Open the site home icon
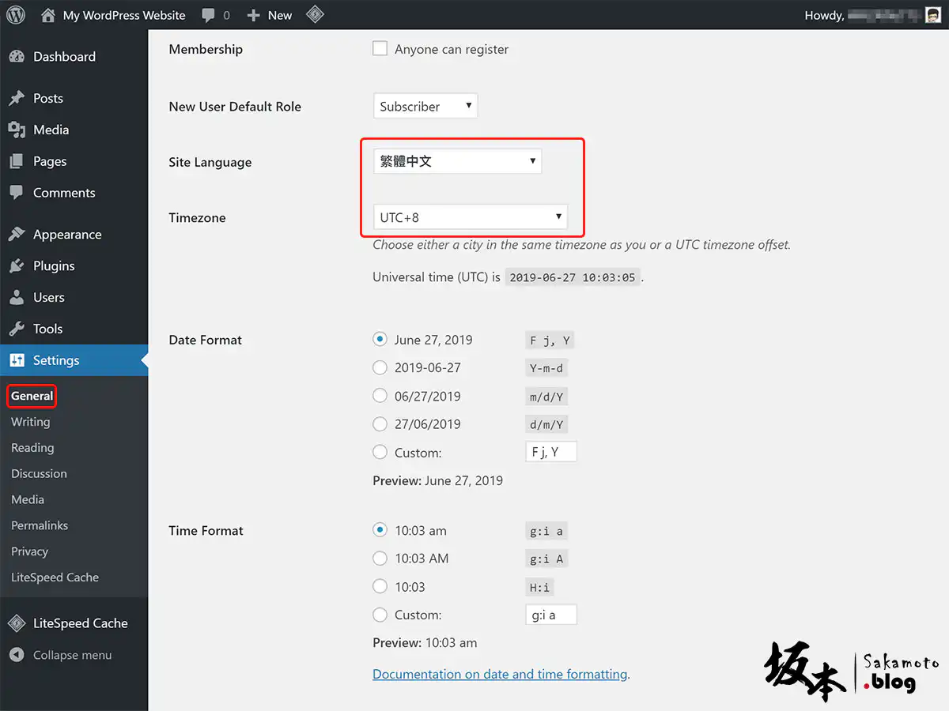Viewport: 949px width, 711px height. pyautogui.click(x=49, y=15)
